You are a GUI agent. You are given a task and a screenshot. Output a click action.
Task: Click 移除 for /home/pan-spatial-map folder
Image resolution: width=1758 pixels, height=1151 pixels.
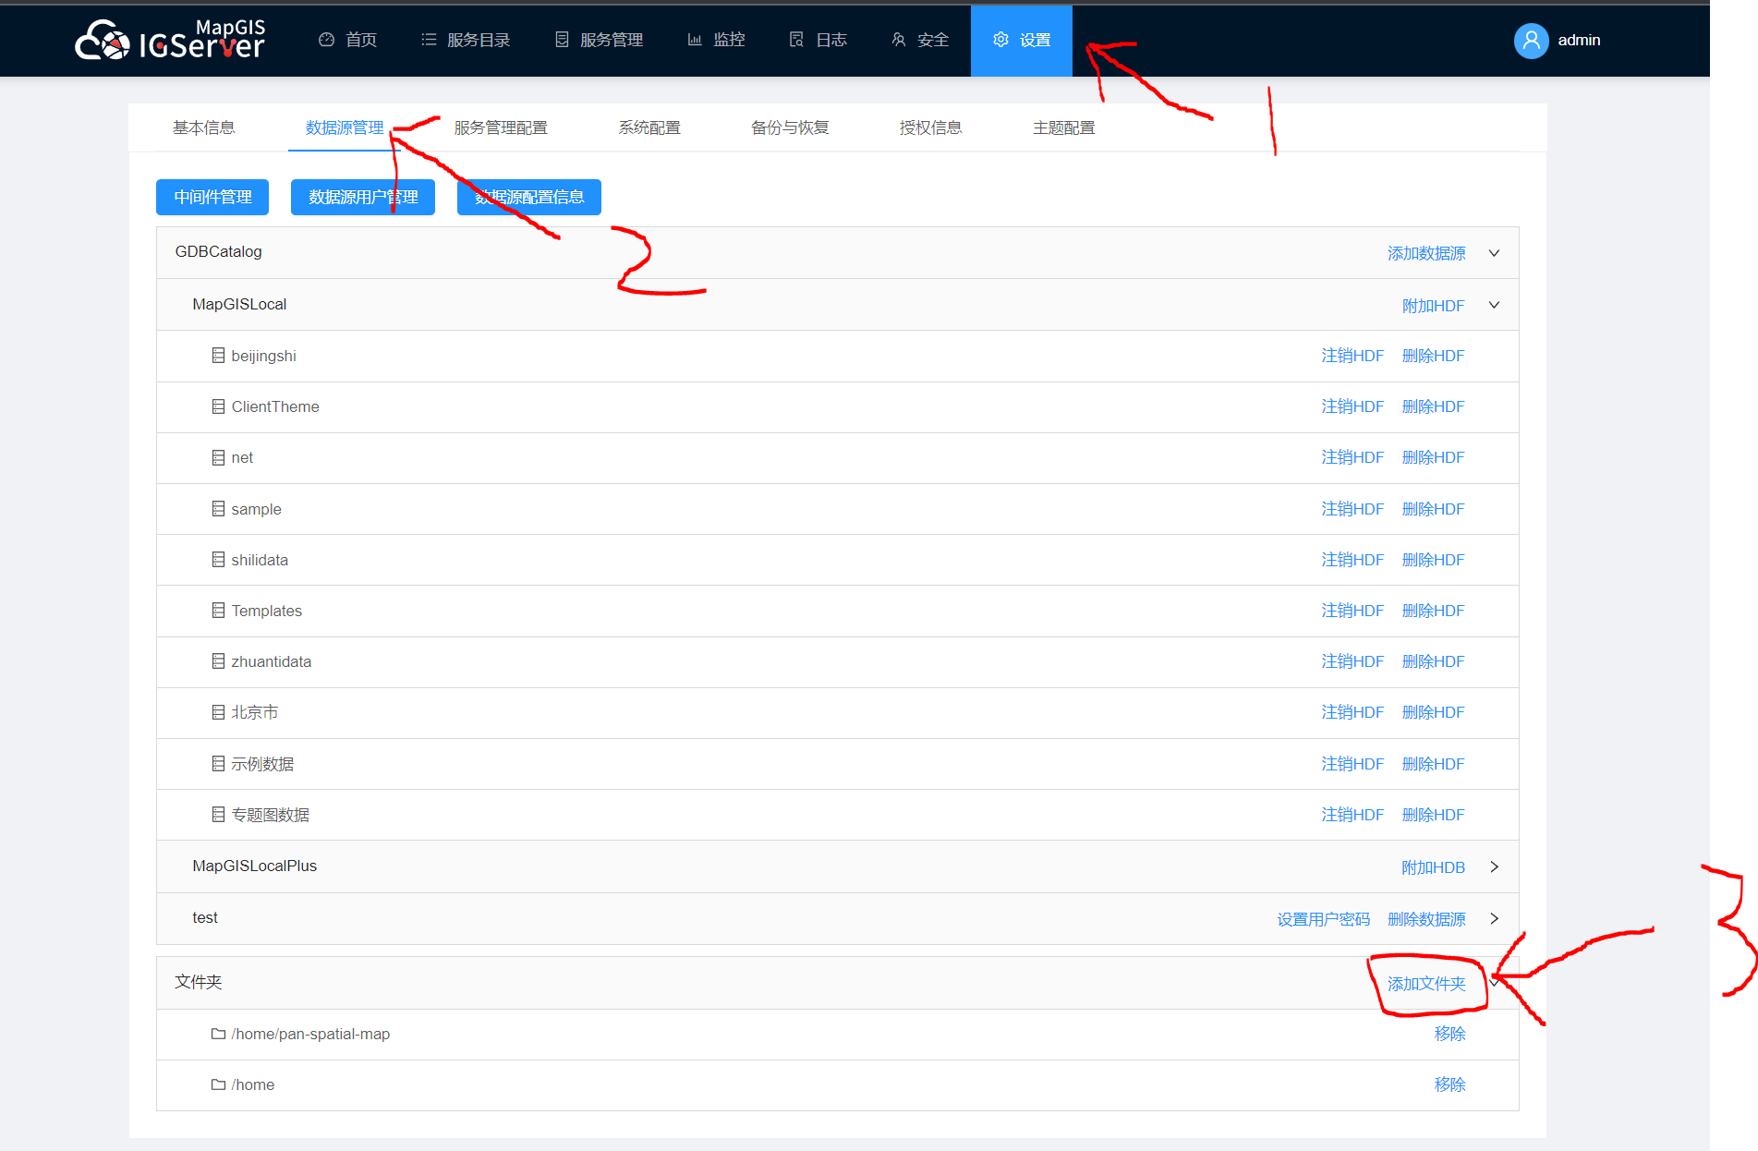click(x=1449, y=1034)
